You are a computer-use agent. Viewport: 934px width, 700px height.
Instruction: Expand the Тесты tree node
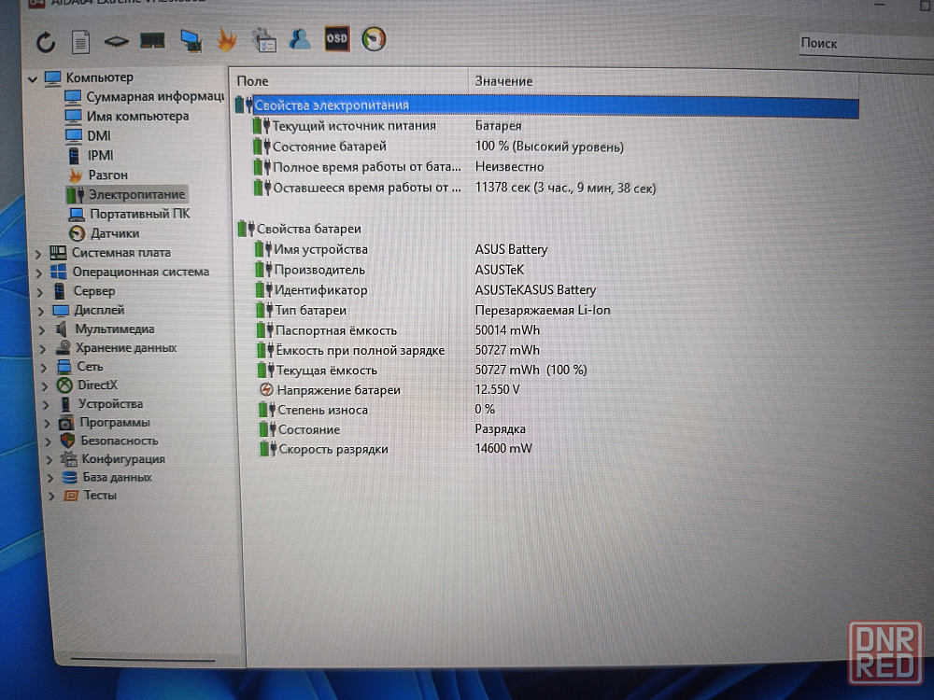pos(52,496)
